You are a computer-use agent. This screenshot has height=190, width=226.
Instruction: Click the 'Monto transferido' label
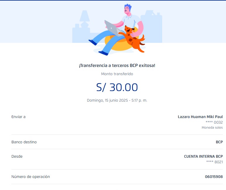point(117,74)
